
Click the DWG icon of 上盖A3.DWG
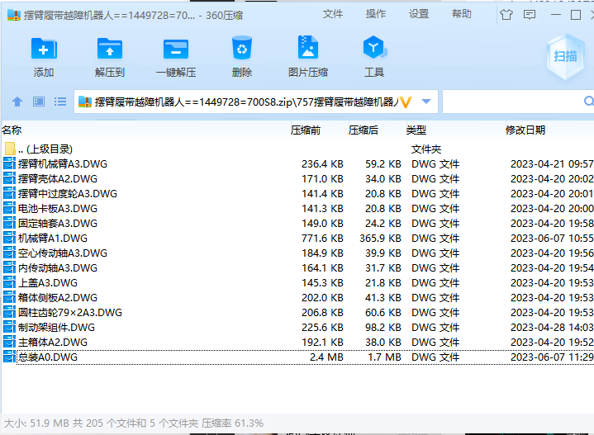click(x=9, y=283)
